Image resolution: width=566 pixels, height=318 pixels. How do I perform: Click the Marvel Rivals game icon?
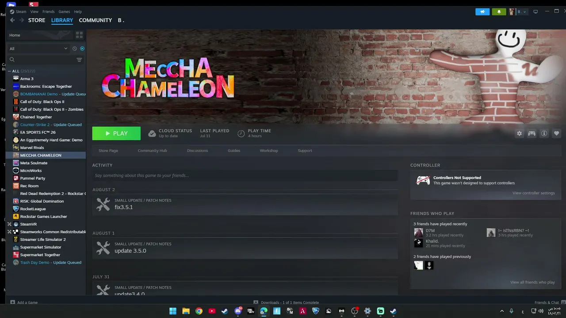tap(16, 148)
